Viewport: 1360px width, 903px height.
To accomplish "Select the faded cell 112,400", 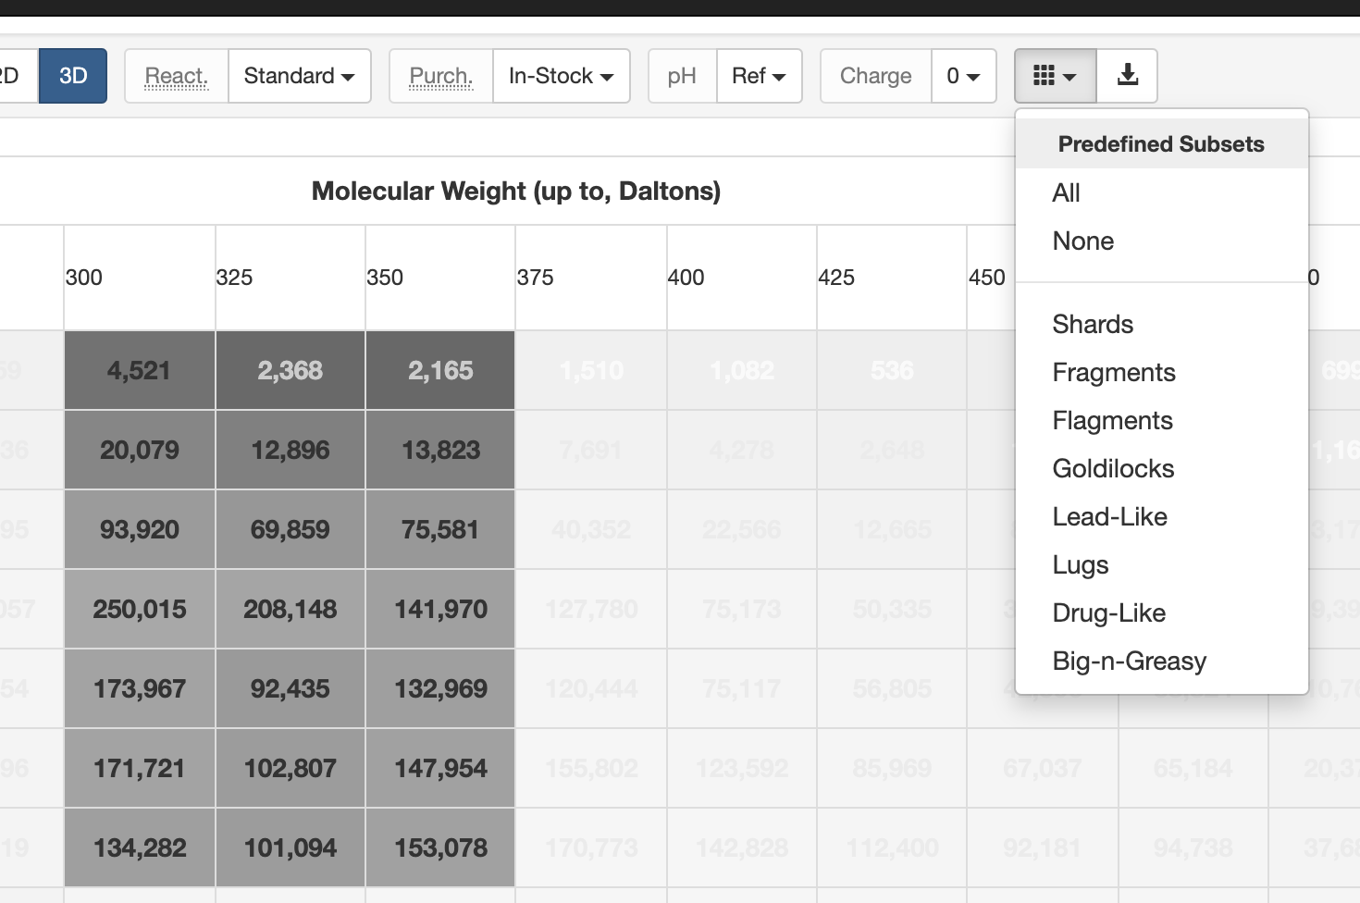I will pyautogui.click(x=892, y=847).
